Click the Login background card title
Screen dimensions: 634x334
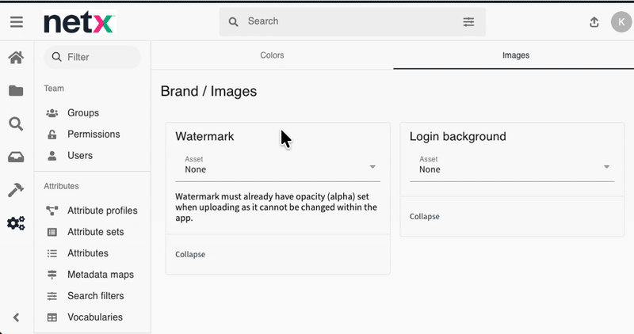tap(458, 136)
